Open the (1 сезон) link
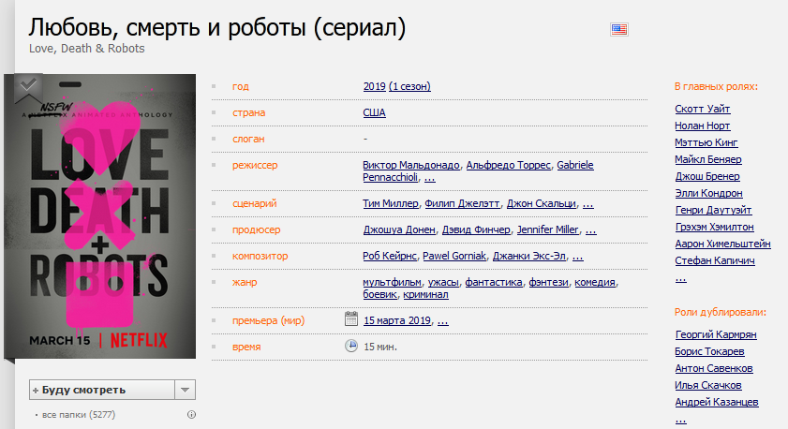788x429 pixels. pyautogui.click(x=409, y=86)
